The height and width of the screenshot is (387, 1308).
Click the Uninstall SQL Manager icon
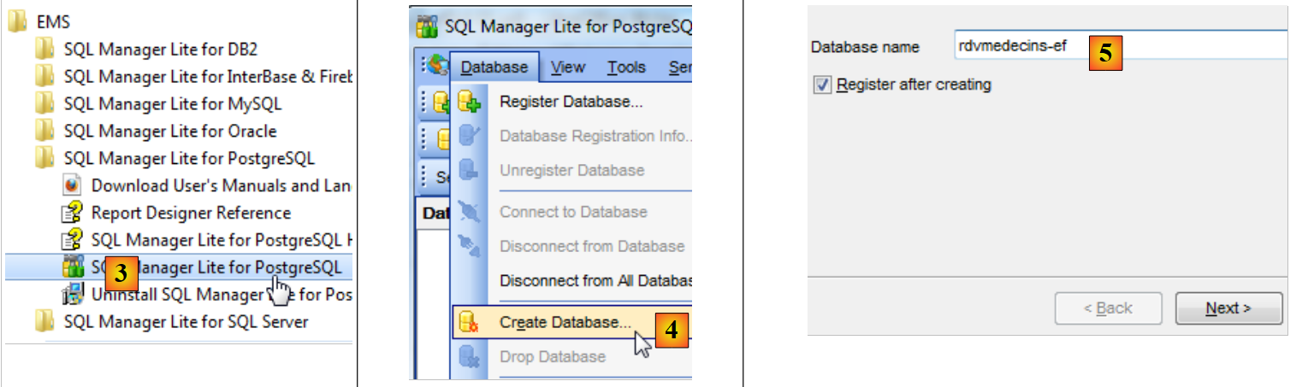[73, 295]
